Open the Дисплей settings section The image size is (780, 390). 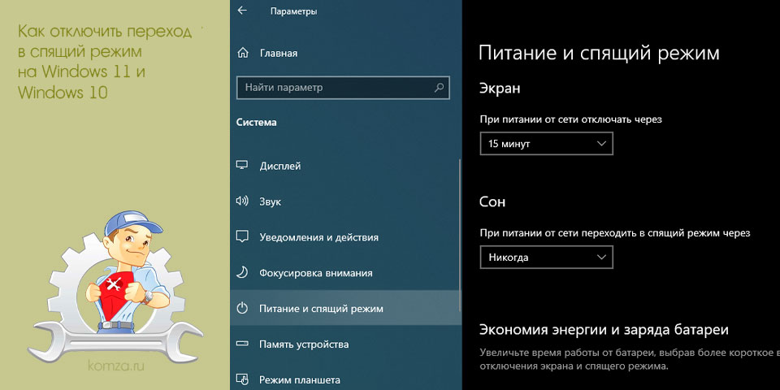tap(280, 166)
